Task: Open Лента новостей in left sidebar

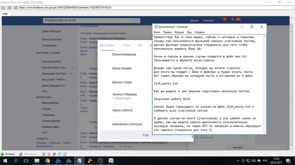Action: coord(52,39)
